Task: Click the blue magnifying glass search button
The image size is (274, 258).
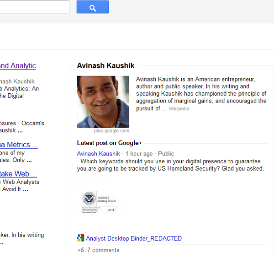Action: [x=93, y=7]
